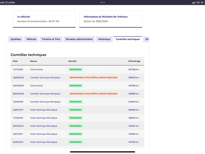Image resolution: width=205 pixels, height=154 pixels.
Task: Click the FAVORABLE badge for 17/10/2015
Action: 76,118
